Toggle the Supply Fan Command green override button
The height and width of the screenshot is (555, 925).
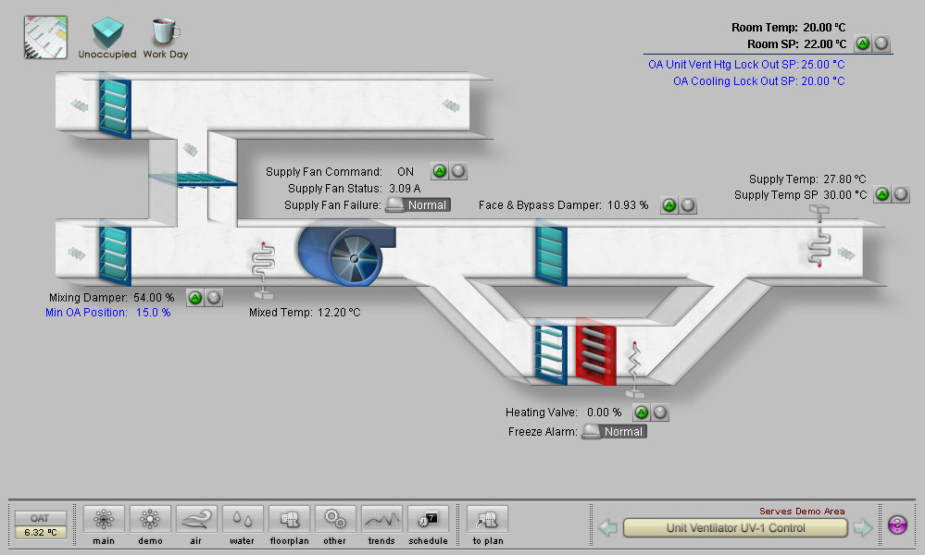click(440, 171)
